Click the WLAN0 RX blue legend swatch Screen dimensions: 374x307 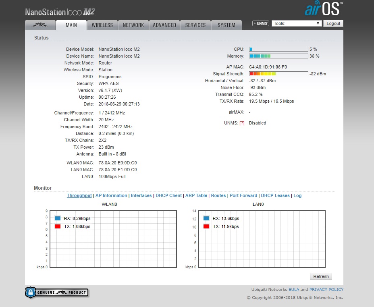click(x=58, y=218)
